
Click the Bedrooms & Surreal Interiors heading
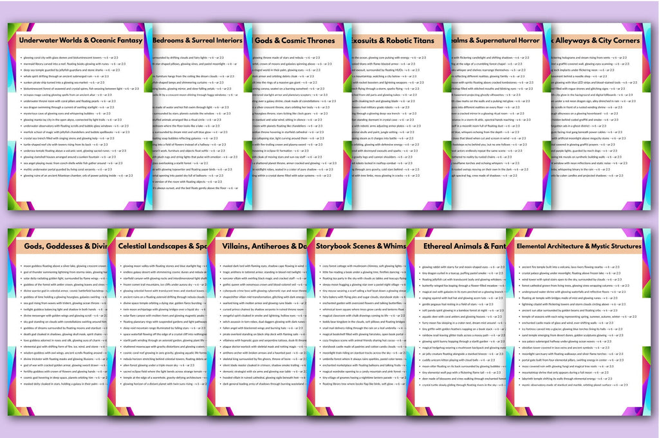(198, 41)
